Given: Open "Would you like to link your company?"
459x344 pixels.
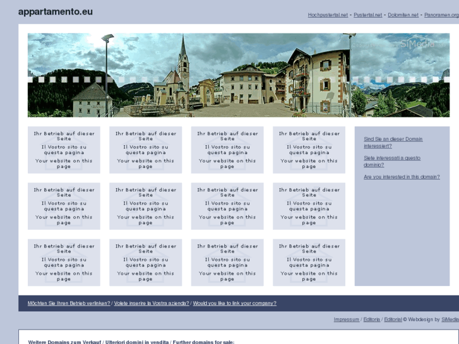Looking at the screenshot, I should tap(234, 304).
